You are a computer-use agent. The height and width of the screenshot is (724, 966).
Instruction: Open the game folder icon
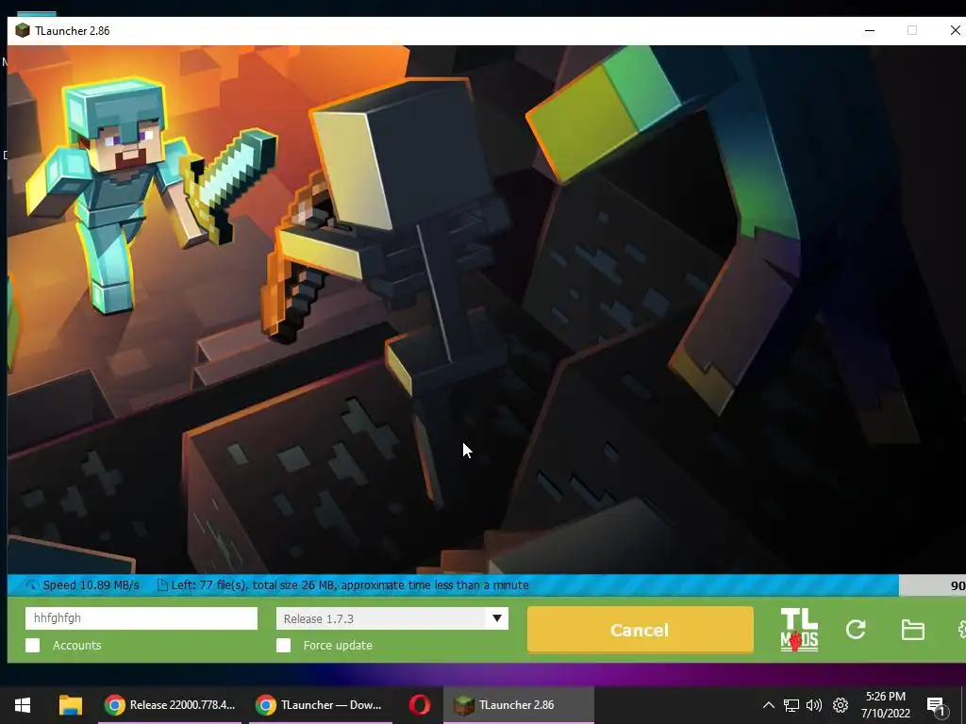pos(912,630)
